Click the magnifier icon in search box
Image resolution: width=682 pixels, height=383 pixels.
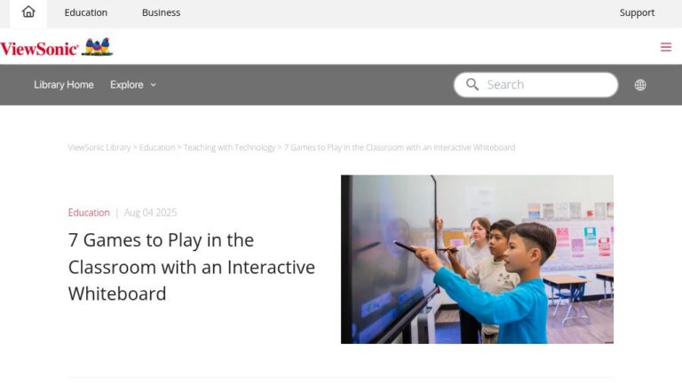[472, 84]
